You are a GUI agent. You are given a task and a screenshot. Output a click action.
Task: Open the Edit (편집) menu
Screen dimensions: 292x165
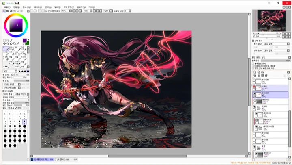[16, 7]
